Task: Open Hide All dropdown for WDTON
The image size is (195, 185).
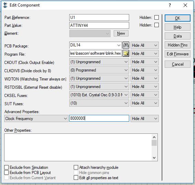Action: click(x=145, y=78)
